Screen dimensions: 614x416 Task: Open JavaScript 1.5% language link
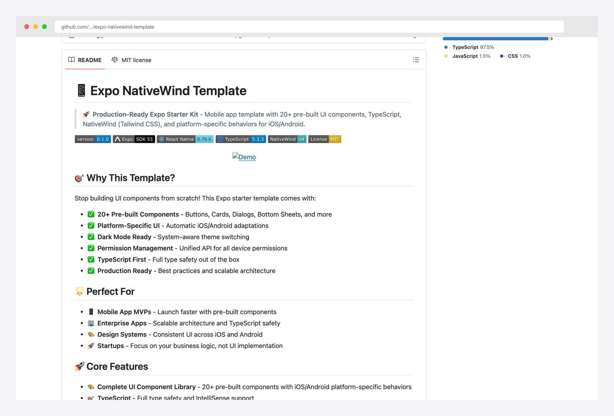click(x=467, y=56)
